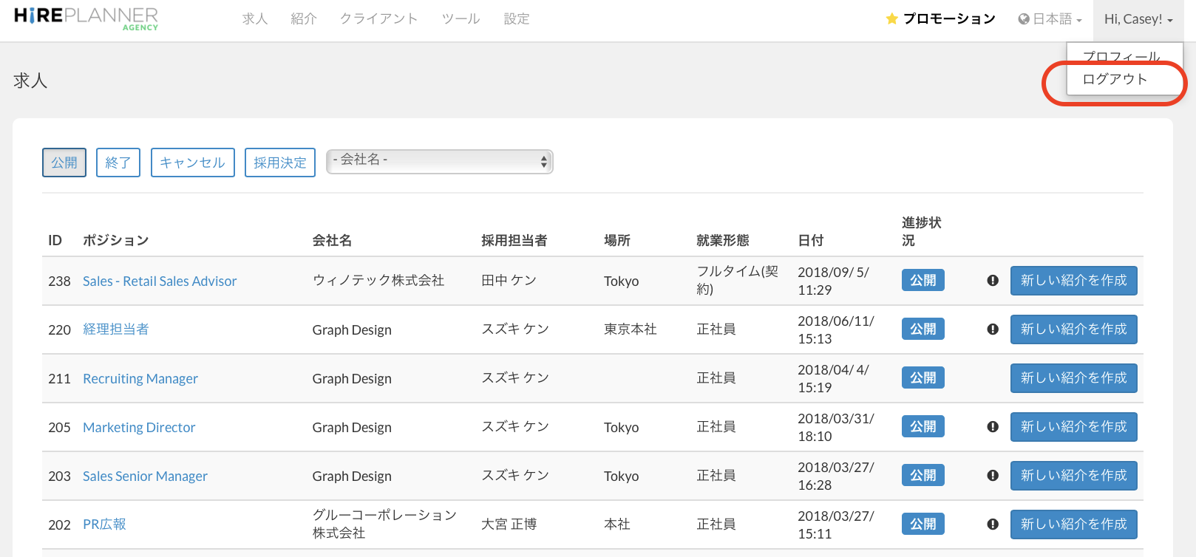Screen dimensions: 1196x557
Task: Enable the 採用決定 status filter
Action: (x=280, y=163)
